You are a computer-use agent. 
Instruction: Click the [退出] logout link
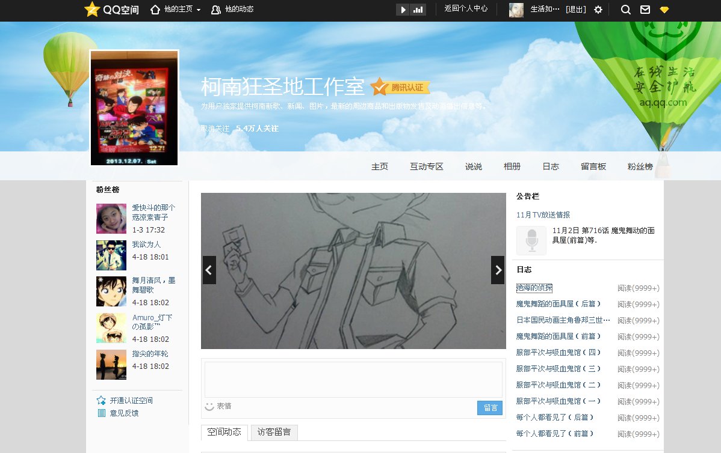tap(576, 9)
